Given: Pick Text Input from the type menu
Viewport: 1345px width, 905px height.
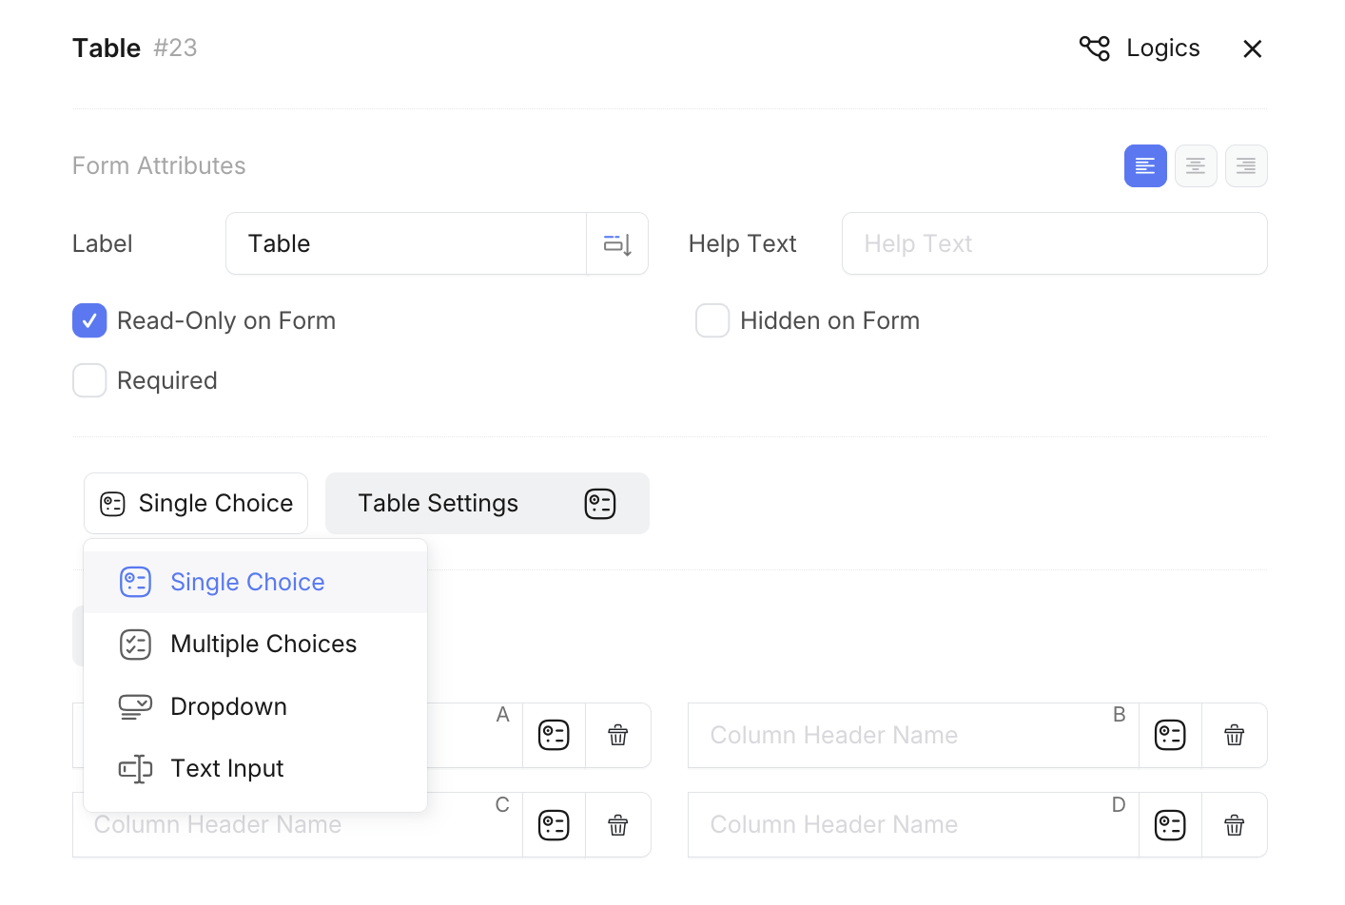Looking at the screenshot, I should pyautogui.click(x=226, y=769).
